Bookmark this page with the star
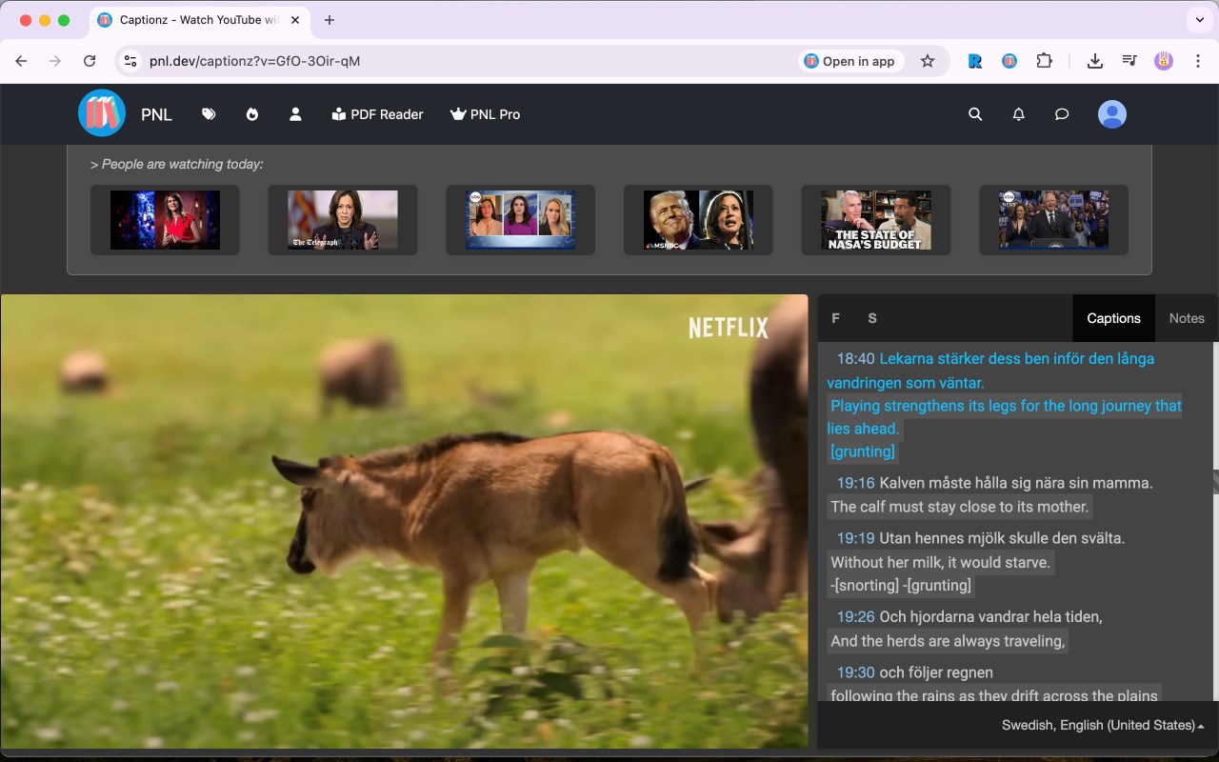Screen dimensions: 1219x762 (x=928, y=61)
